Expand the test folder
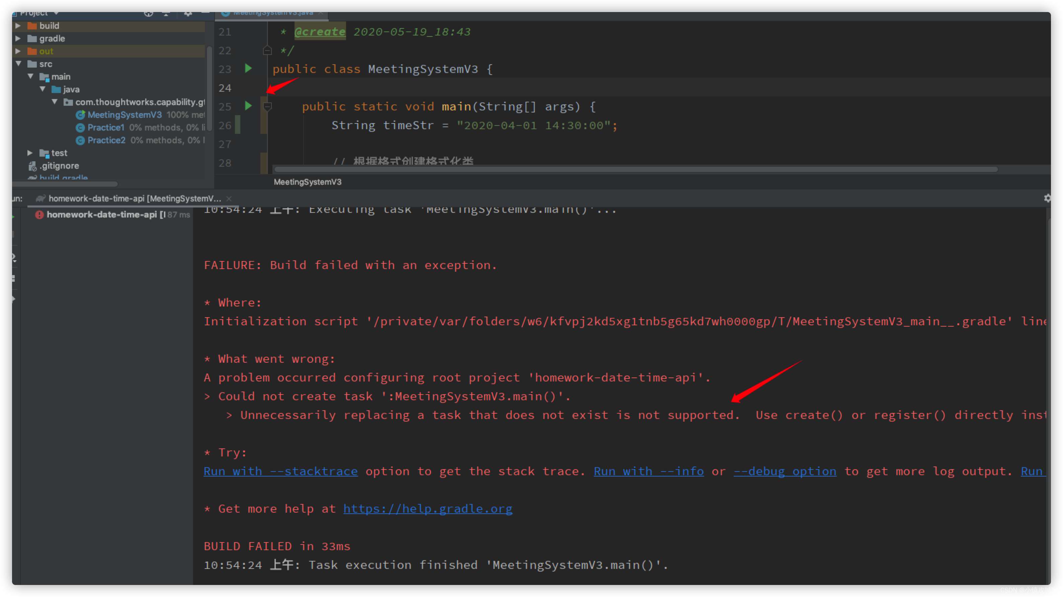The image size is (1063, 597). click(30, 153)
